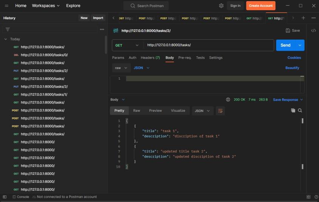The height and width of the screenshot is (202, 319).
Task: Open a new request tab with the plus icon
Action: 303,18
